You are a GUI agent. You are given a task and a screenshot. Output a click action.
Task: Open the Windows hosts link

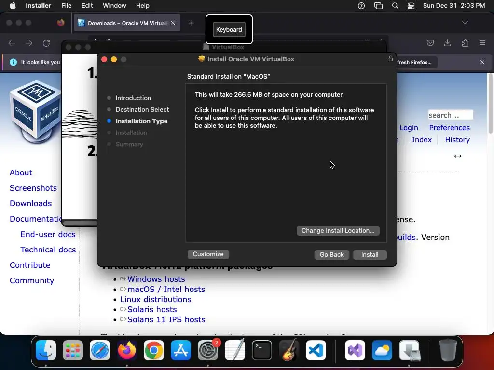coord(156,279)
